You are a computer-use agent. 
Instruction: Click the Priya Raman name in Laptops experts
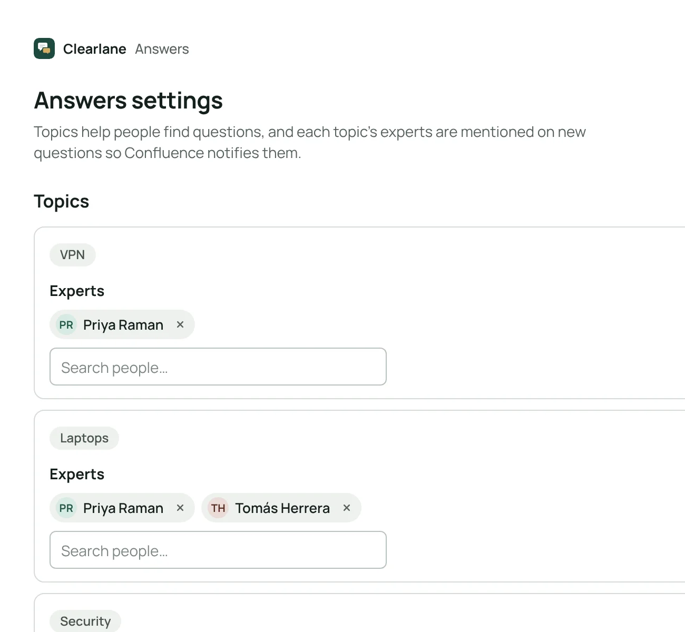(x=123, y=508)
